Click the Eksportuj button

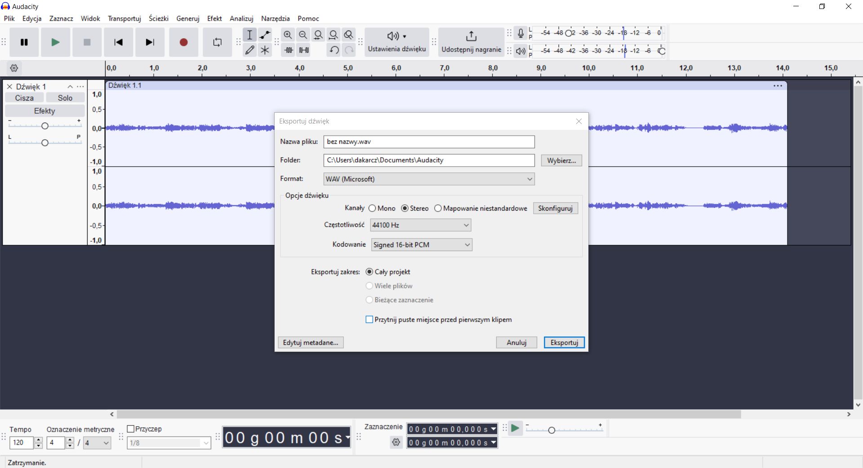tap(564, 343)
